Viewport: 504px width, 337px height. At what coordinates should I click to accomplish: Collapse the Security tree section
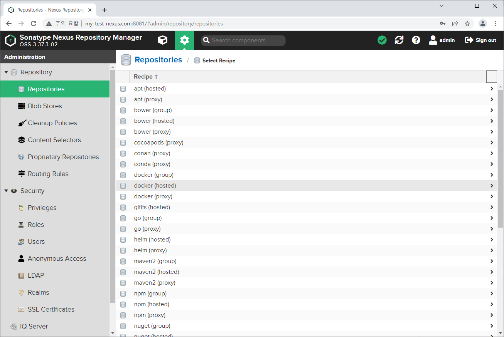point(6,191)
